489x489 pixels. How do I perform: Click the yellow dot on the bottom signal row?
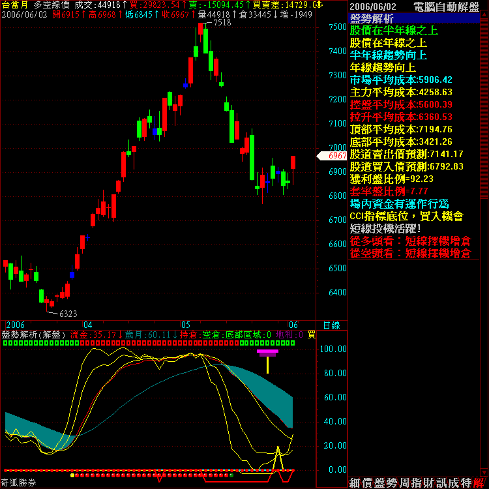(72, 475)
